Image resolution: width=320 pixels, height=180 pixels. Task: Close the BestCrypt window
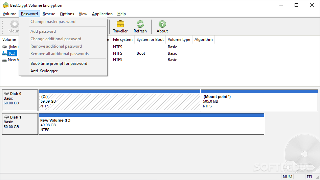[312, 5]
